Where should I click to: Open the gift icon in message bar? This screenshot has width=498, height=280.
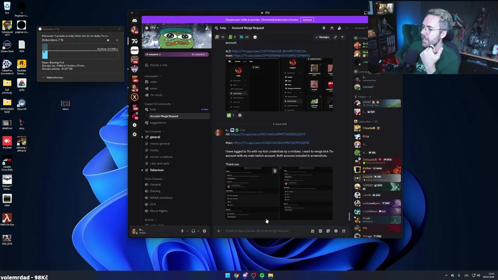pyautogui.click(x=312, y=231)
